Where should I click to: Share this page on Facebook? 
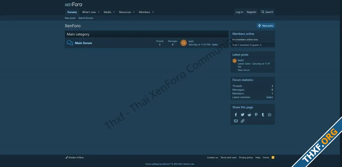(x=236, y=115)
